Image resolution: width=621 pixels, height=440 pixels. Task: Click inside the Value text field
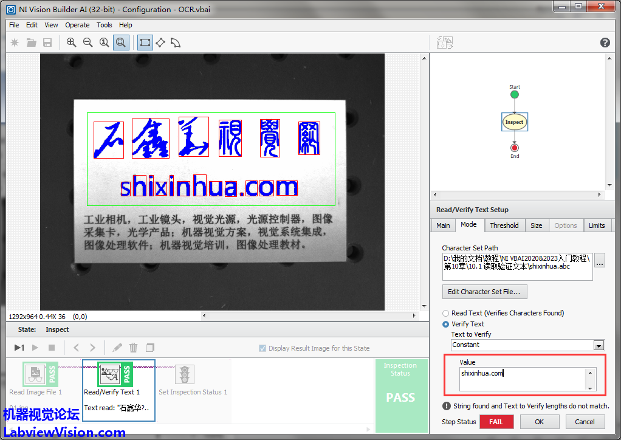coord(523,379)
